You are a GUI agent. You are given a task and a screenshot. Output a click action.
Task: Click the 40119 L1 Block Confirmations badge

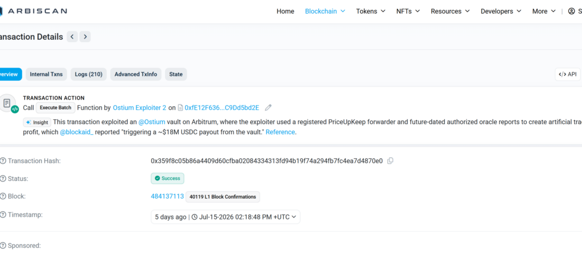pyautogui.click(x=223, y=197)
